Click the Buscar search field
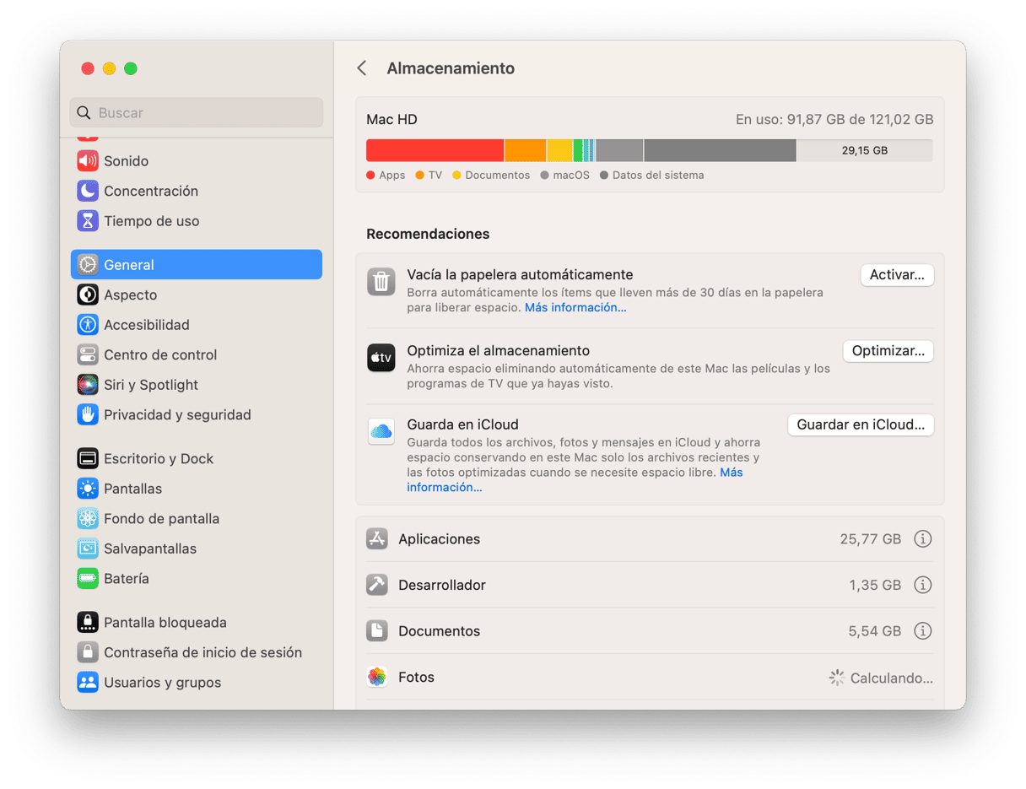1026x789 pixels. (197, 112)
